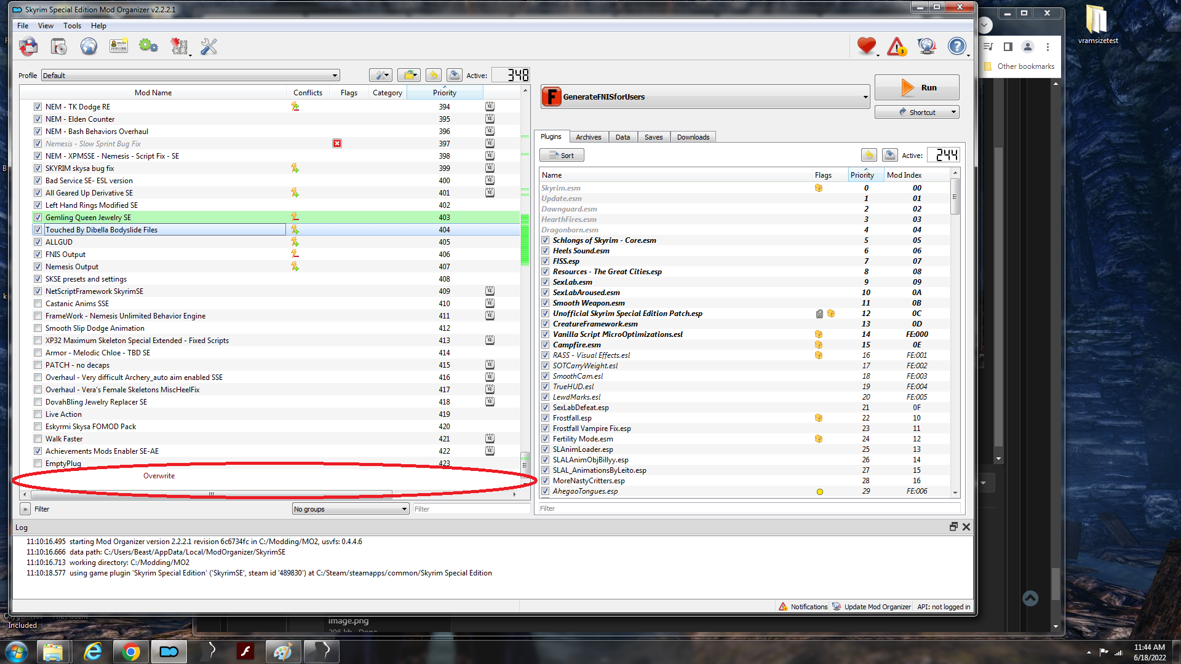Click the warning triangle problems icon
The width and height of the screenshot is (1181, 664).
click(x=896, y=46)
